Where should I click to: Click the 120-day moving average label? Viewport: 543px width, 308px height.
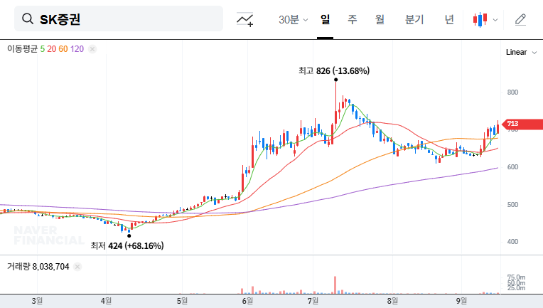(77, 49)
